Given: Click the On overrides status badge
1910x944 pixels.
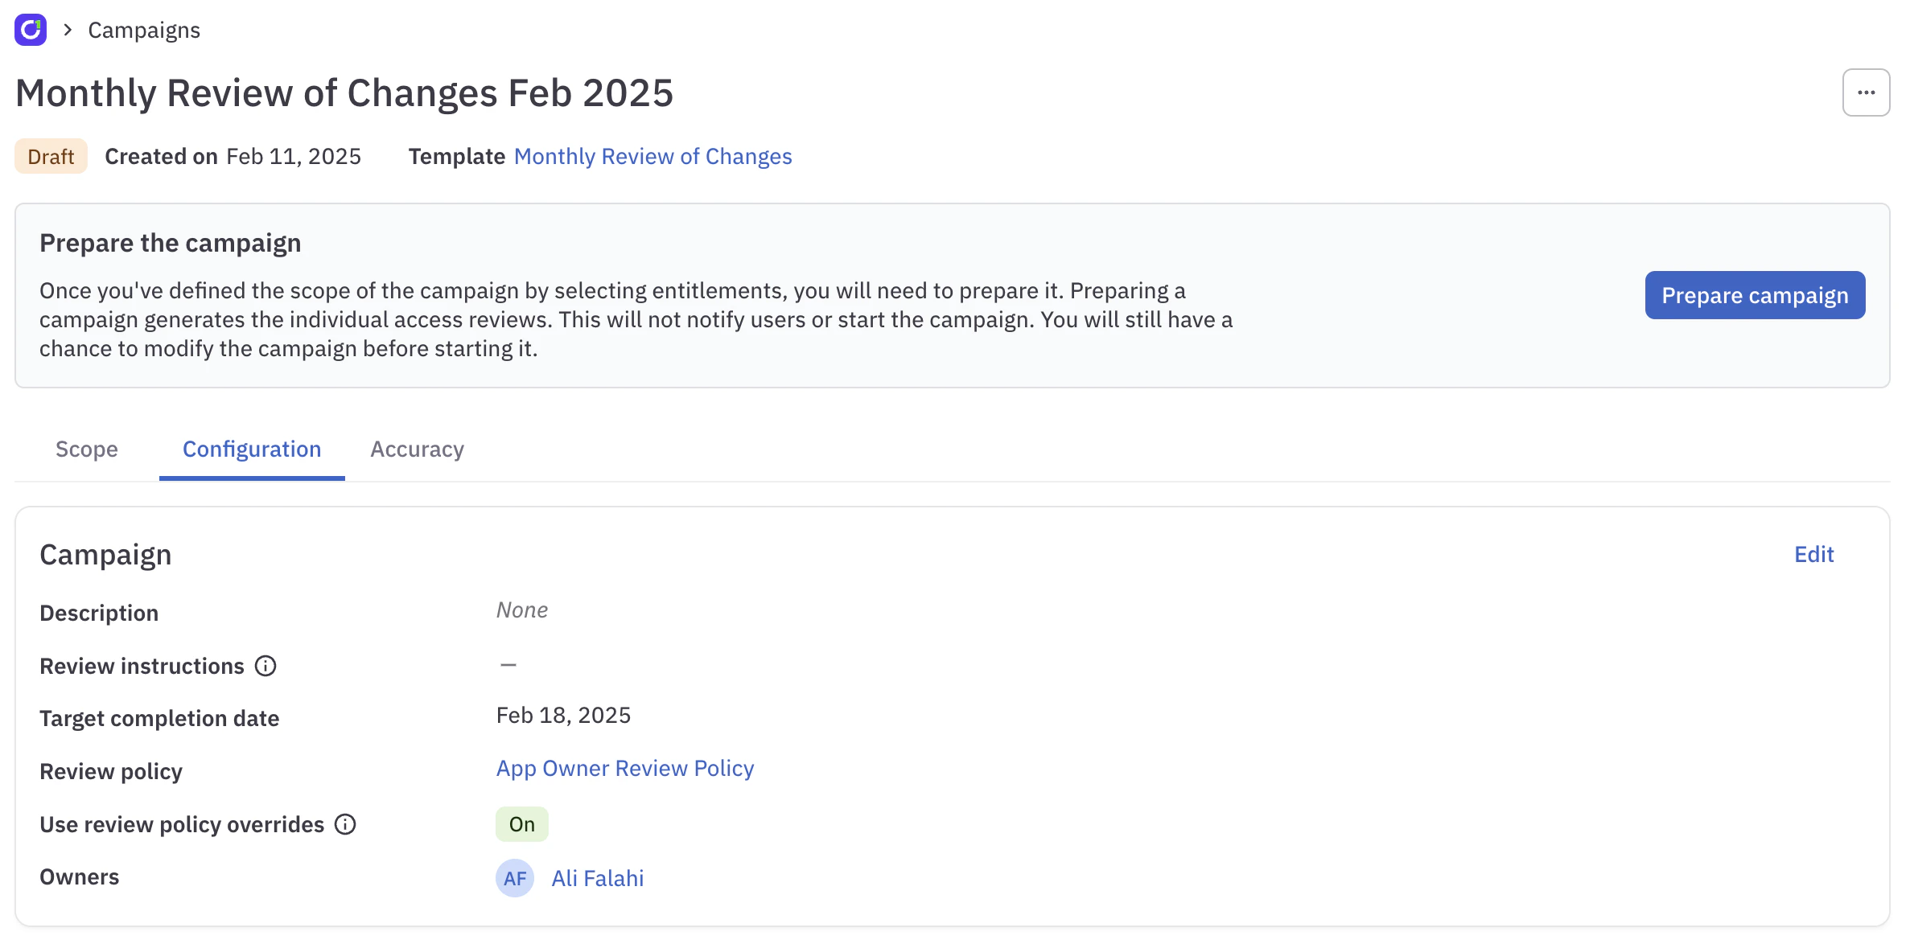Looking at the screenshot, I should [x=521, y=824].
